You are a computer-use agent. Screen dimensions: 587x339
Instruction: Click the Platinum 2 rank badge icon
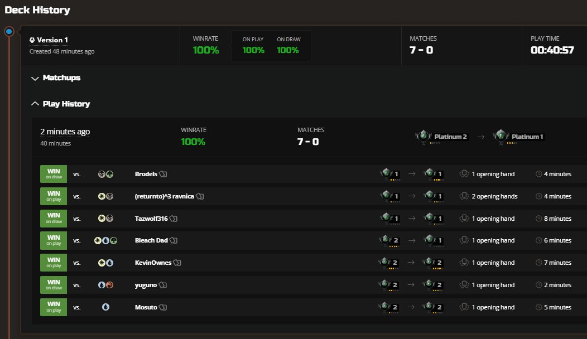[424, 137]
